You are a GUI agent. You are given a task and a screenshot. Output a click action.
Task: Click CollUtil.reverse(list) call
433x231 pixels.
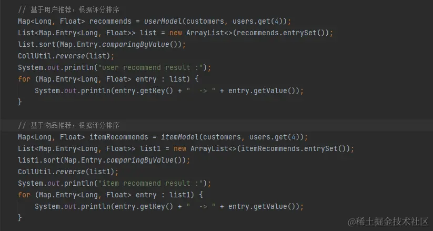click(64, 56)
